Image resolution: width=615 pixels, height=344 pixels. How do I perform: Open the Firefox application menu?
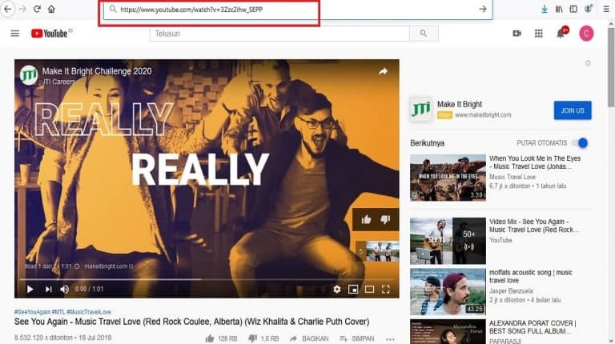tap(605, 9)
